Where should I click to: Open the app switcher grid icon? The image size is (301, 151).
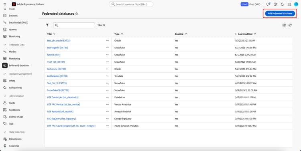289,4
